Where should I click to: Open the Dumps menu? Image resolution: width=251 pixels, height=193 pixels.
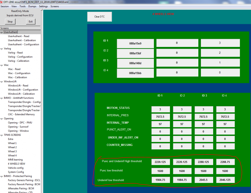(x=32, y=7)
